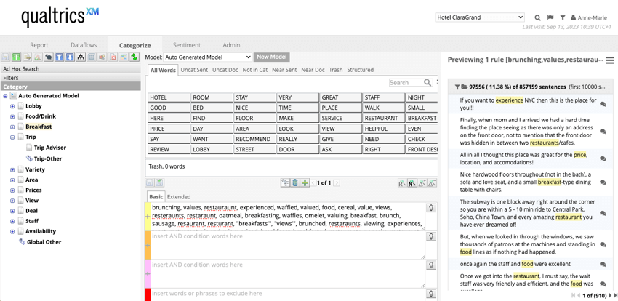Click the yellow rule lane color bar

pos(148,217)
